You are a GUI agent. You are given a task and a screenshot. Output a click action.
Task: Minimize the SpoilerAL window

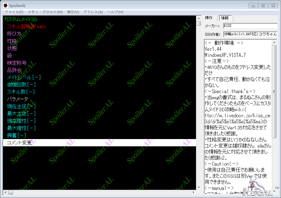[x=253, y=6]
